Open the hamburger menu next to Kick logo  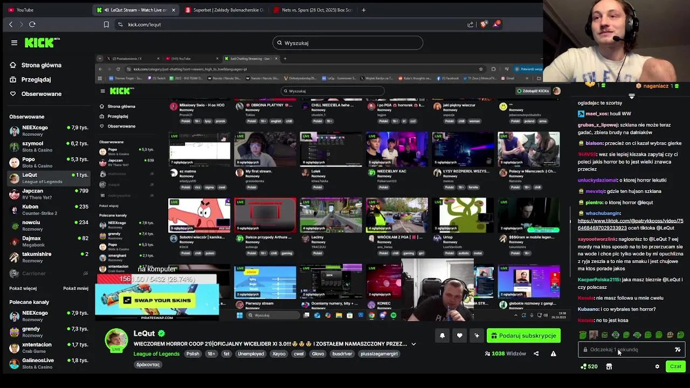14,43
